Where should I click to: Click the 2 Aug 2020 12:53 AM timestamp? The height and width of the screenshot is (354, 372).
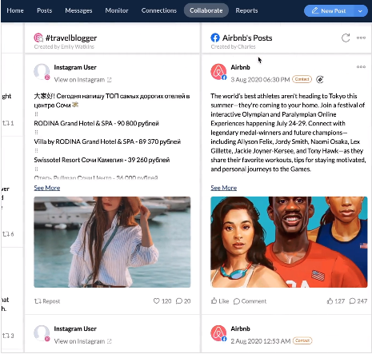coord(261,341)
